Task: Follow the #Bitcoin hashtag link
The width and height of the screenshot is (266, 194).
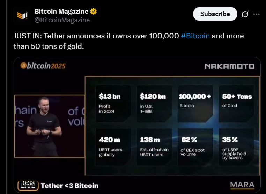Action: pyautogui.click(x=195, y=36)
